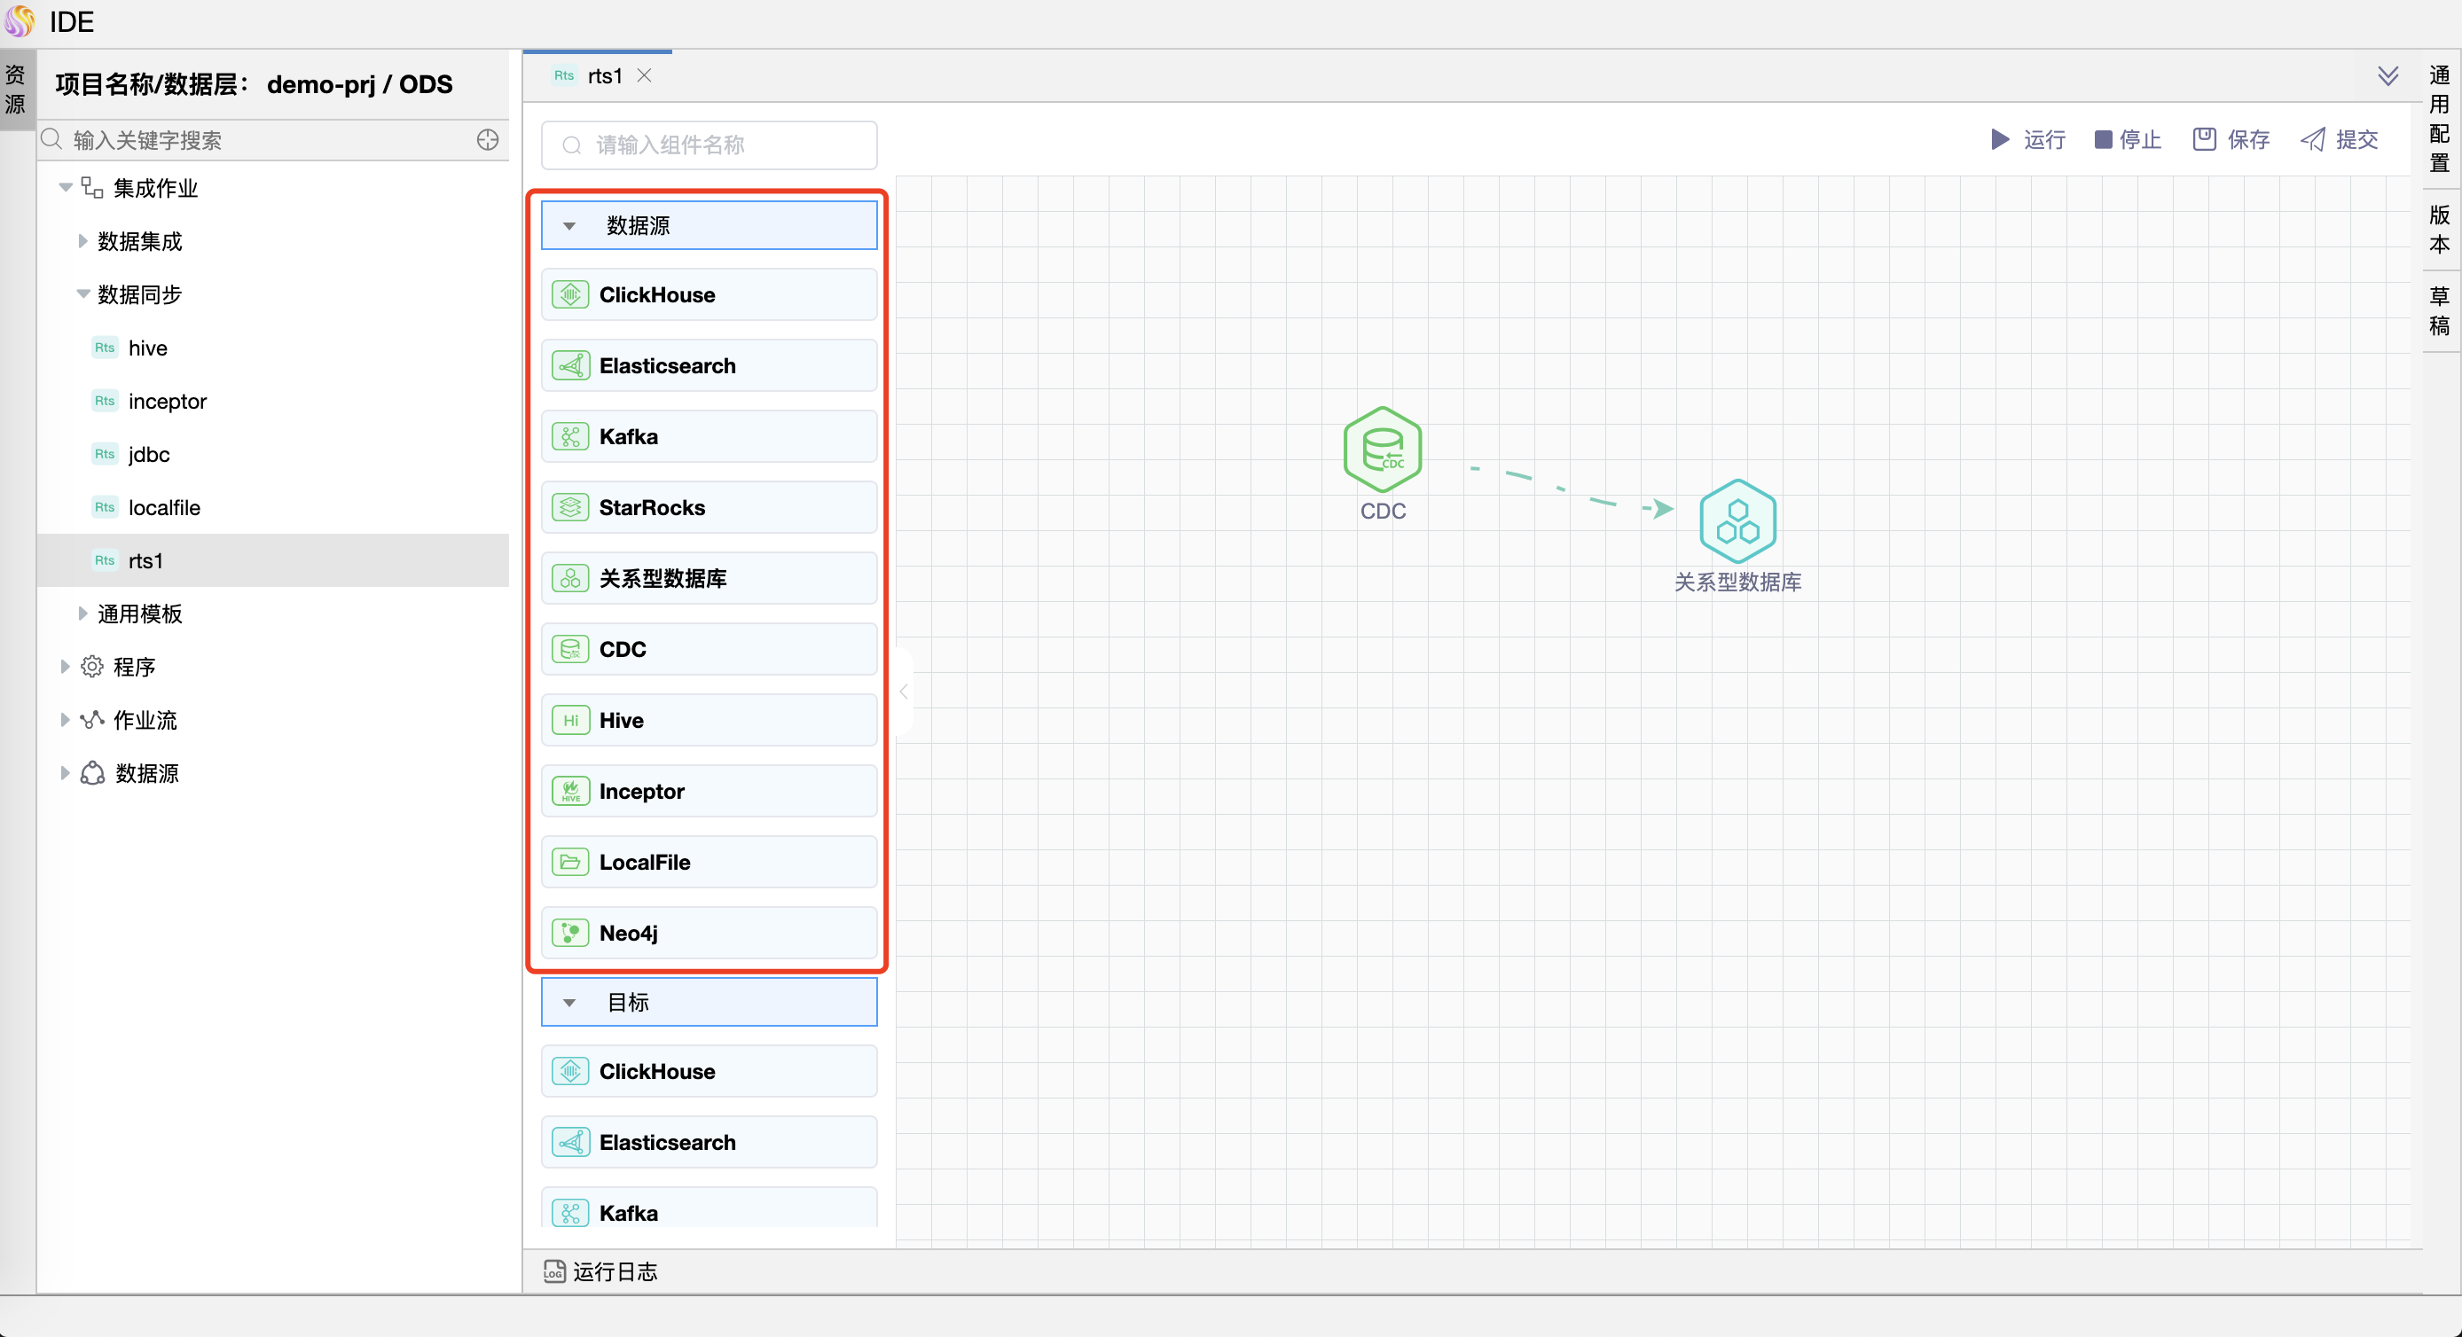This screenshot has height=1337, width=2462.
Task: Expand the 作业流 tree node
Action: (65, 720)
